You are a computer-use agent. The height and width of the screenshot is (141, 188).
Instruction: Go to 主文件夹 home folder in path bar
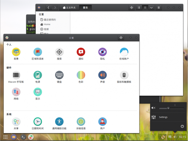click(69, 8)
